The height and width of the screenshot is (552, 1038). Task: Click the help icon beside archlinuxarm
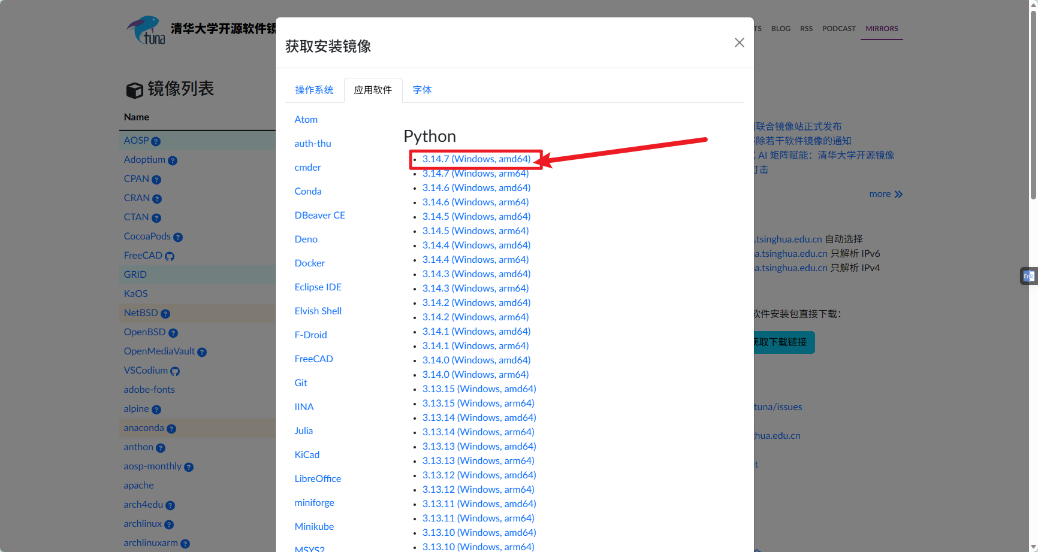click(x=185, y=544)
